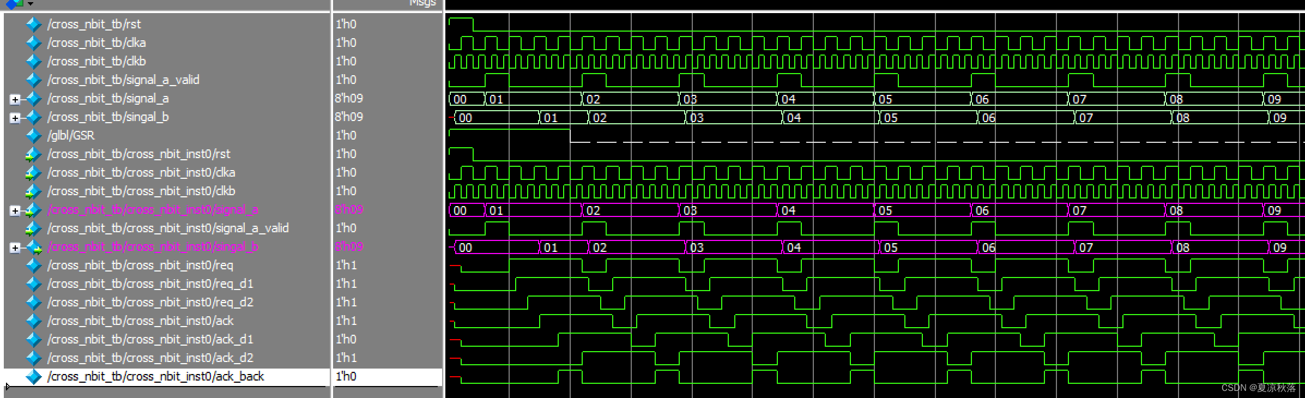Screen dimensions: 1305x398
Task: Click the 1'h1 value of cross_nbit_inst0/ack_d2
Action: (346, 358)
